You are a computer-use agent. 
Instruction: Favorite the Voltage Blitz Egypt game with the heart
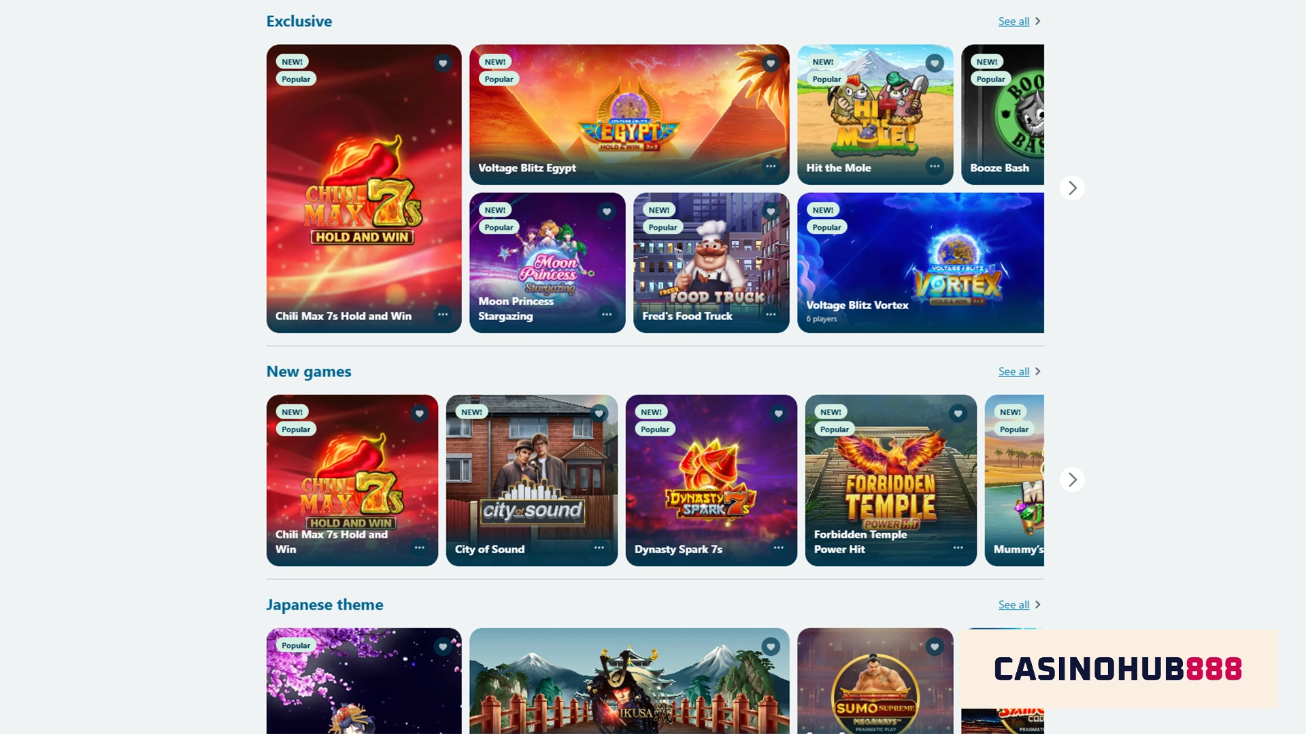[x=770, y=63]
